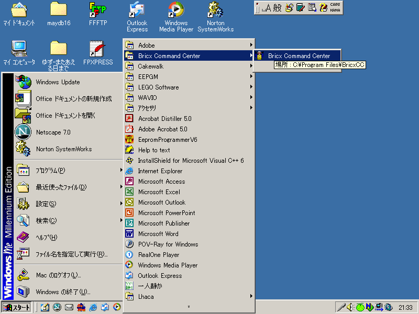Screen dimensions: 419x314
Task: Launch Internet Explorer from Programs menu
Action: coord(189,171)
